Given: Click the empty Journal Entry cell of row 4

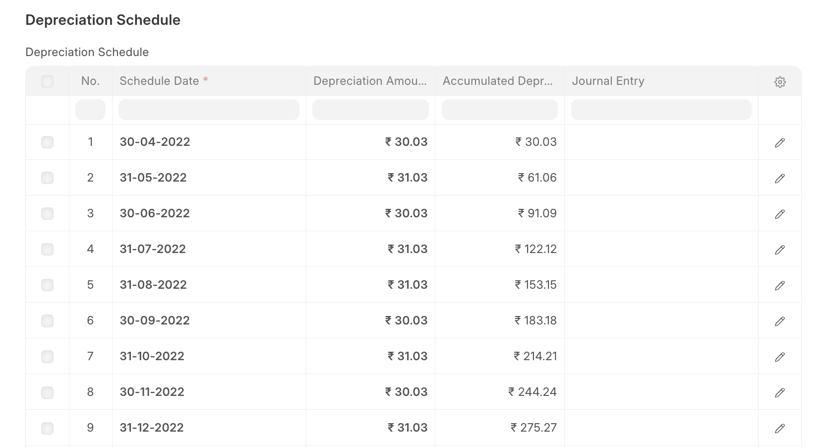Looking at the screenshot, I should pyautogui.click(x=661, y=249).
